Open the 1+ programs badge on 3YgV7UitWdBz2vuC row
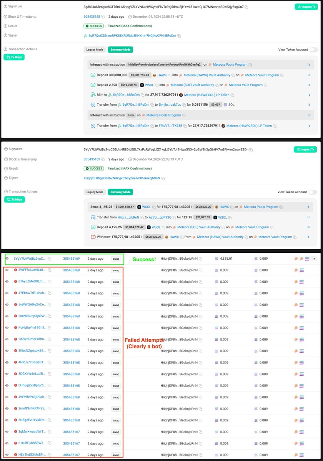 [x=314, y=259]
